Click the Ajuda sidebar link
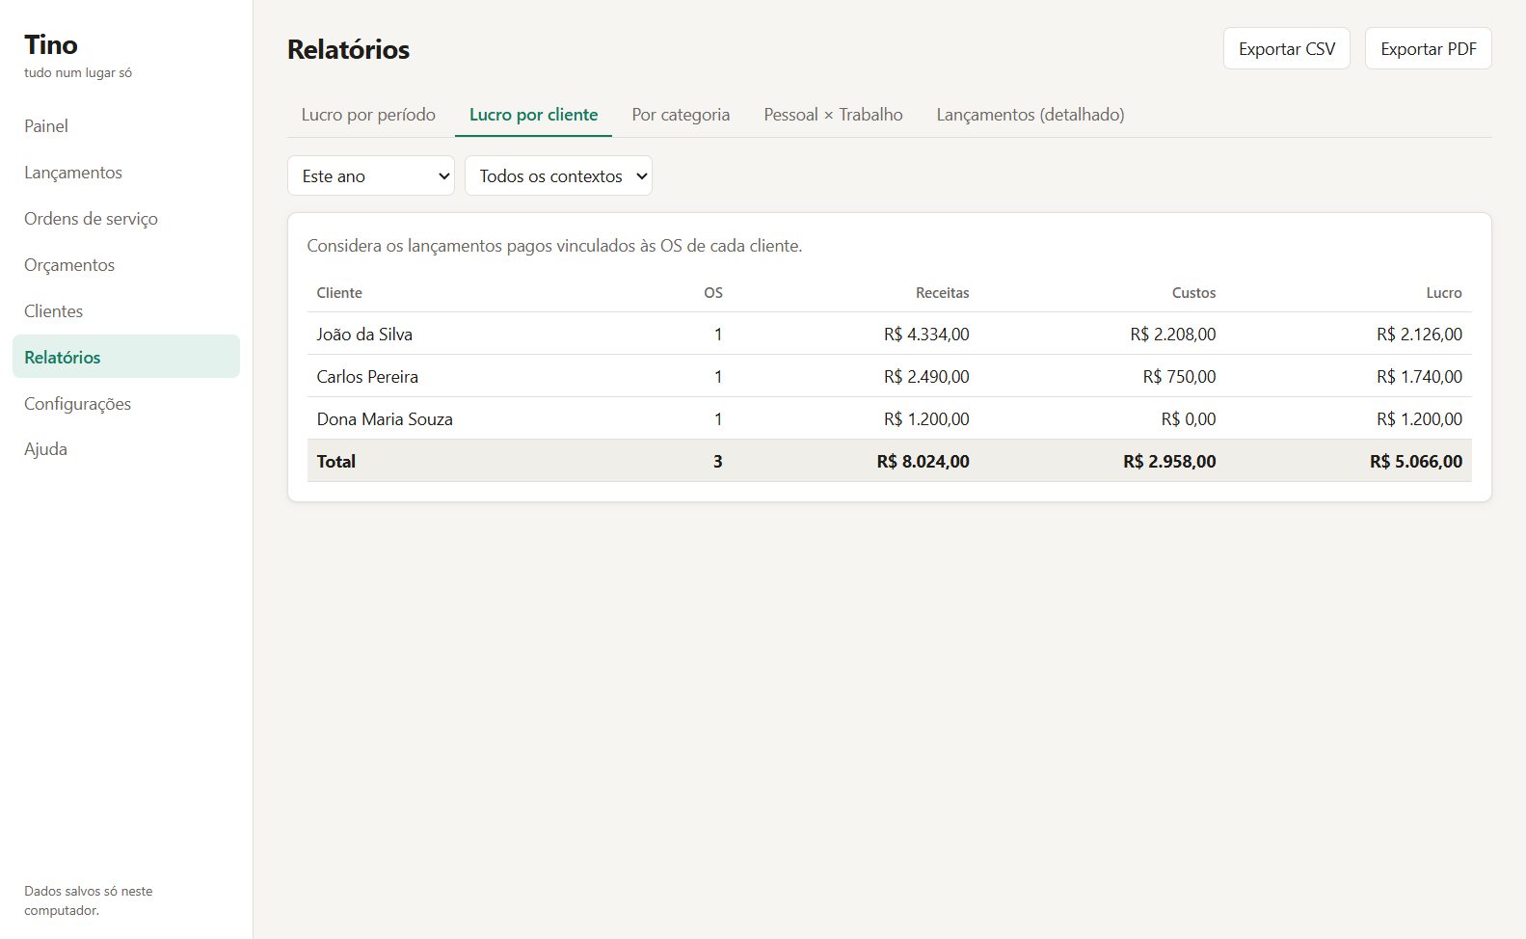 pos(126,449)
